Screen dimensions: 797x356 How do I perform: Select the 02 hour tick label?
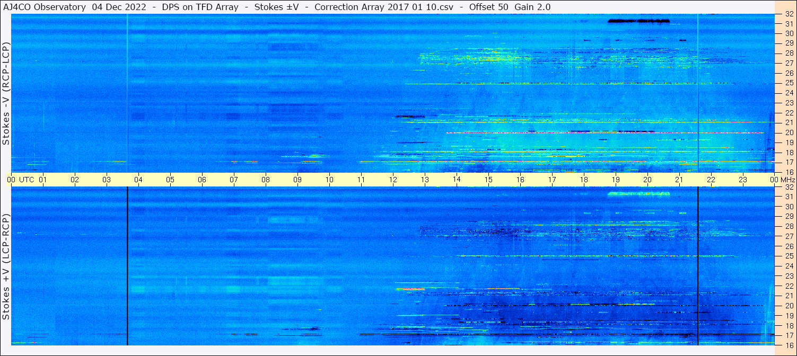tap(75, 180)
